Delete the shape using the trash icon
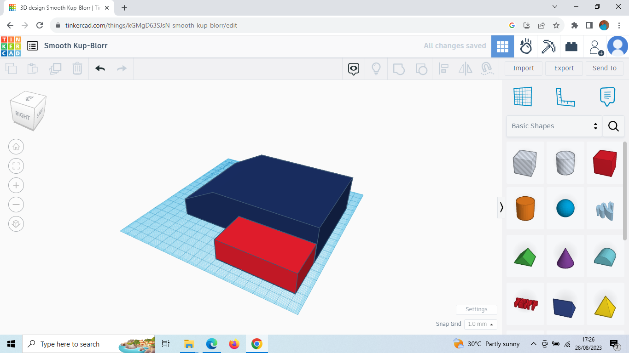Viewport: 629px width, 353px height. pos(77,68)
